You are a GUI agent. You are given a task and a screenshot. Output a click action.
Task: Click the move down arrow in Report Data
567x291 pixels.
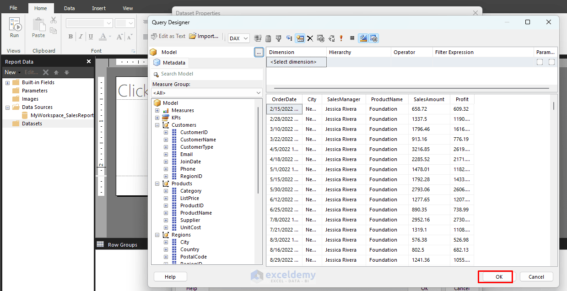[67, 72]
